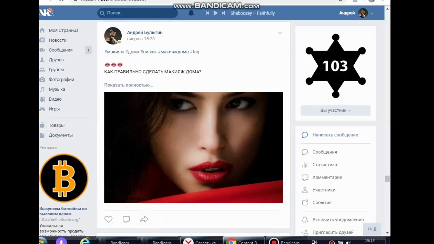Open community Сообщения
Viewport: 434px width, 244px height.
pyautogui.click(x=325, y=152)
